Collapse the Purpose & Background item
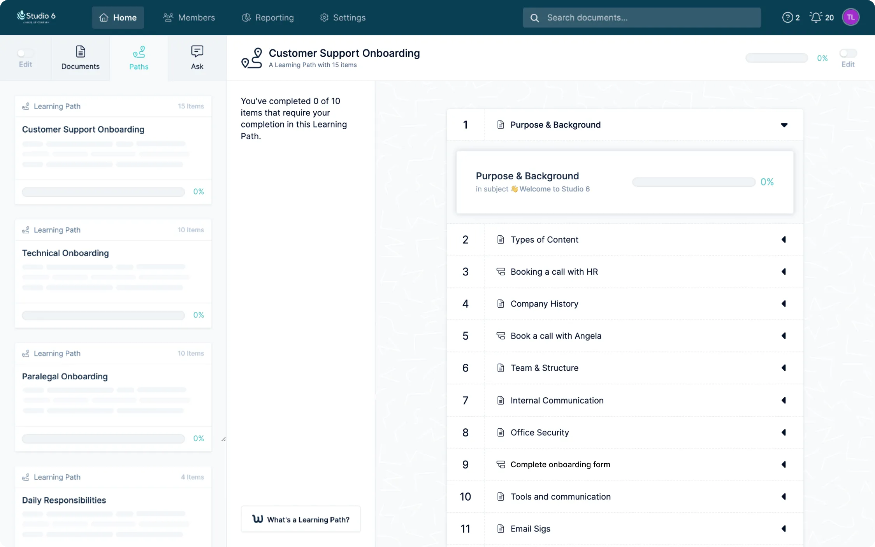The width and height of the screenshot is (875, 547). click(x=784, y=125)
